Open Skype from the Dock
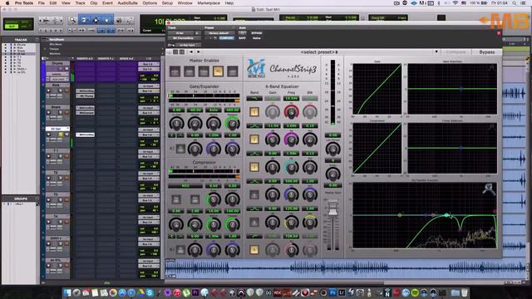This screenshot has width=532, height=299. click(x=150, y=292)
